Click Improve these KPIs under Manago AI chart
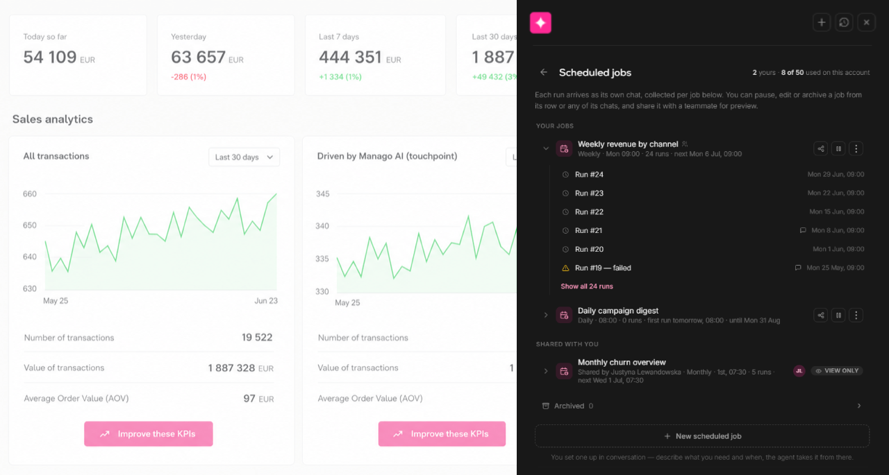Image resolution: width=889 pixels, height=475 pixels. click(442, 434)
